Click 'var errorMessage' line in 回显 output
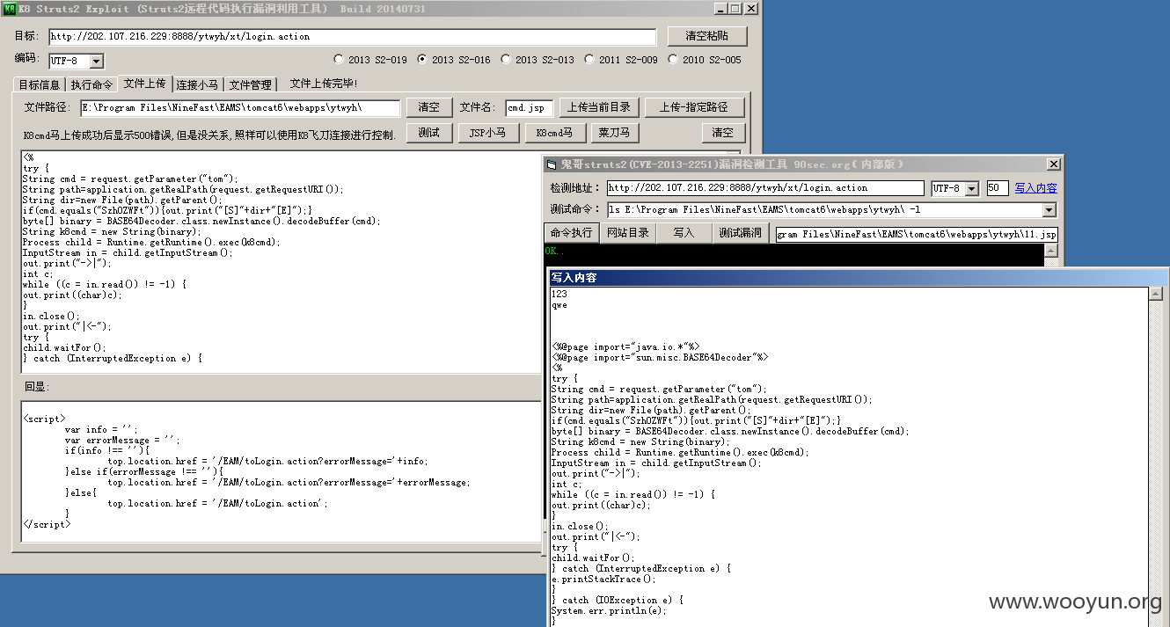The height and width of the screenshot is (627, 1170). coord(121,440)
